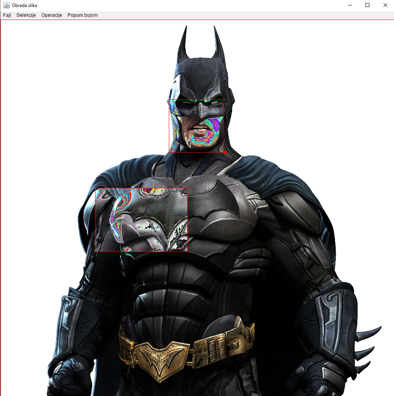Minimize the Obrada slika window
Screen dimensions: 394x396
tap(349, 5)
